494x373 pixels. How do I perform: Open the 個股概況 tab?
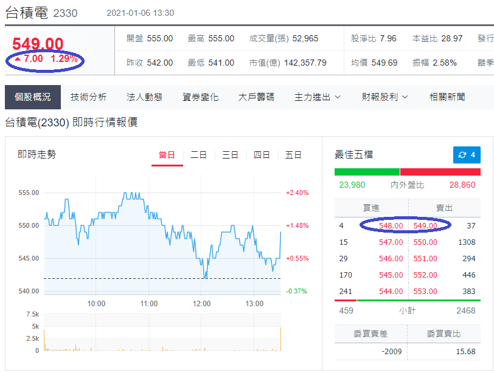pyautogui.click(x=33, y=97)
